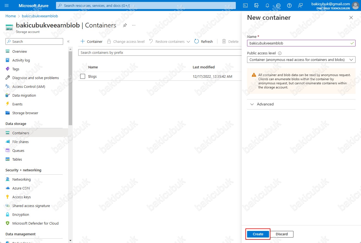Click the user account avatar
The width and height of the screenshot is (361, 243).
click(x=355, y=5)
